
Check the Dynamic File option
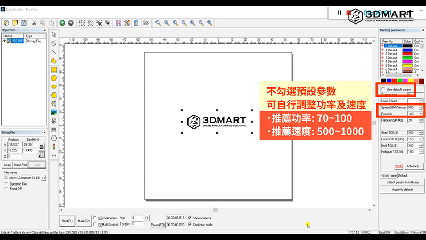(6, 184)
